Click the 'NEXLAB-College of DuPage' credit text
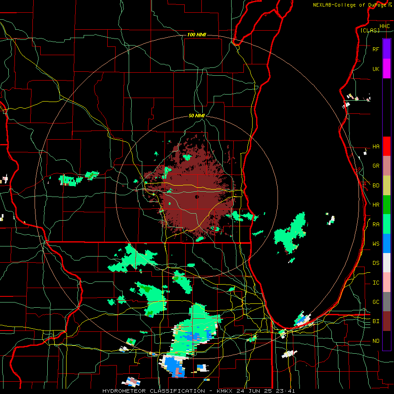394x394 pixels. (x=349, y=5)
